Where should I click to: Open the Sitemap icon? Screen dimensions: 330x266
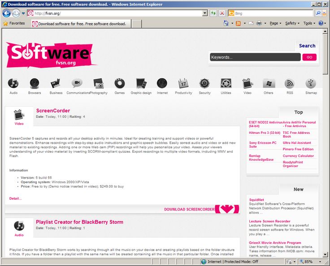click(311, 83)
